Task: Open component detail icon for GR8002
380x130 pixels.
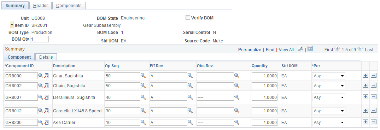Action: pos(46,85)
